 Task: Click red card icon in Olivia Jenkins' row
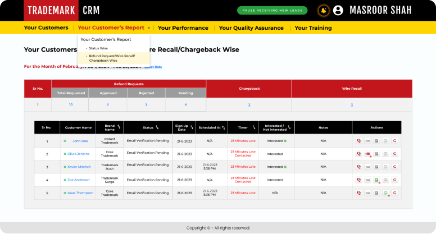367,154
